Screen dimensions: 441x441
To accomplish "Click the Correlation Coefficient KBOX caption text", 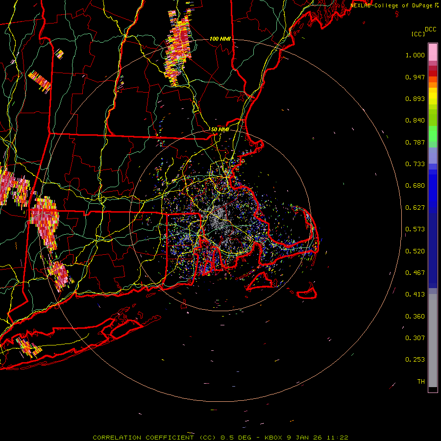I will (220, 438).
